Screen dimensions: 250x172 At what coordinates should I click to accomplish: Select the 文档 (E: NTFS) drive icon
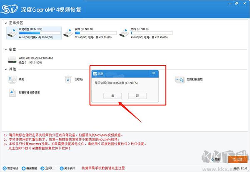124,33
